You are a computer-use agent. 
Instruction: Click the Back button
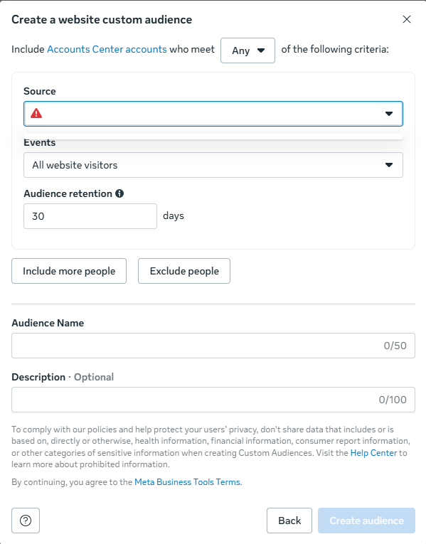289,521
